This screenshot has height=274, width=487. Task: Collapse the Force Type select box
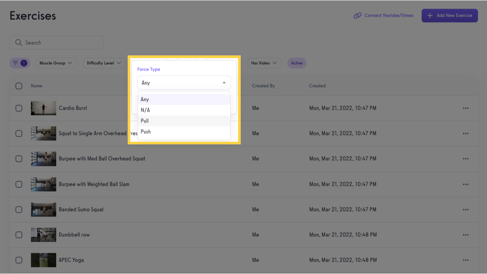184,83
